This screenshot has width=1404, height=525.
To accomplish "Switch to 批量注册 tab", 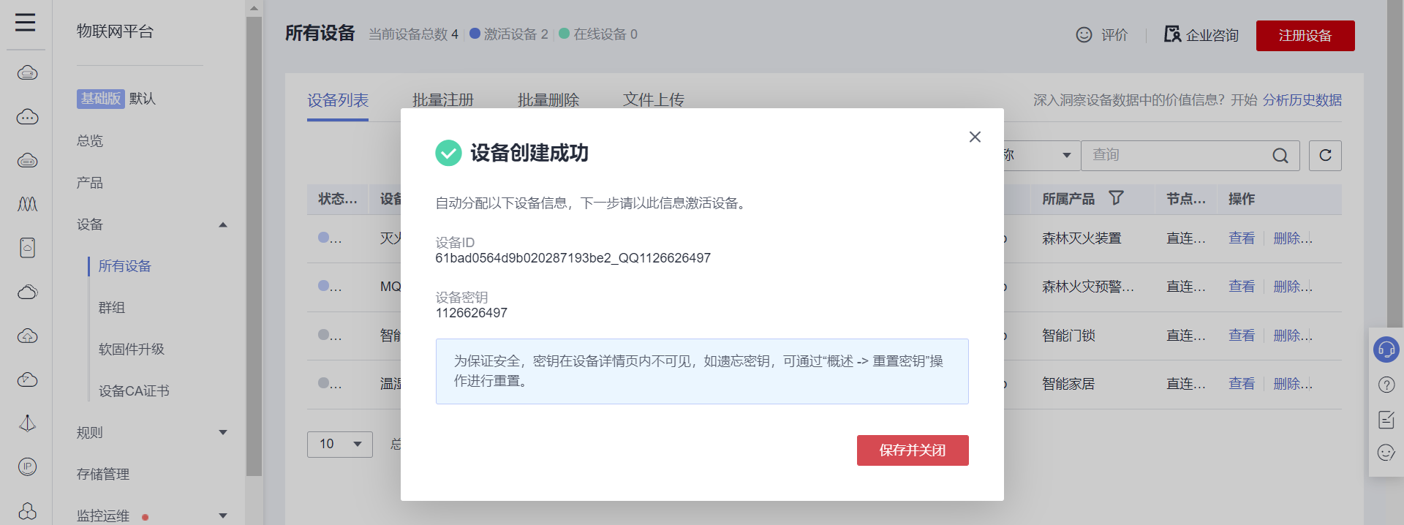I will (x=443, y=100).
